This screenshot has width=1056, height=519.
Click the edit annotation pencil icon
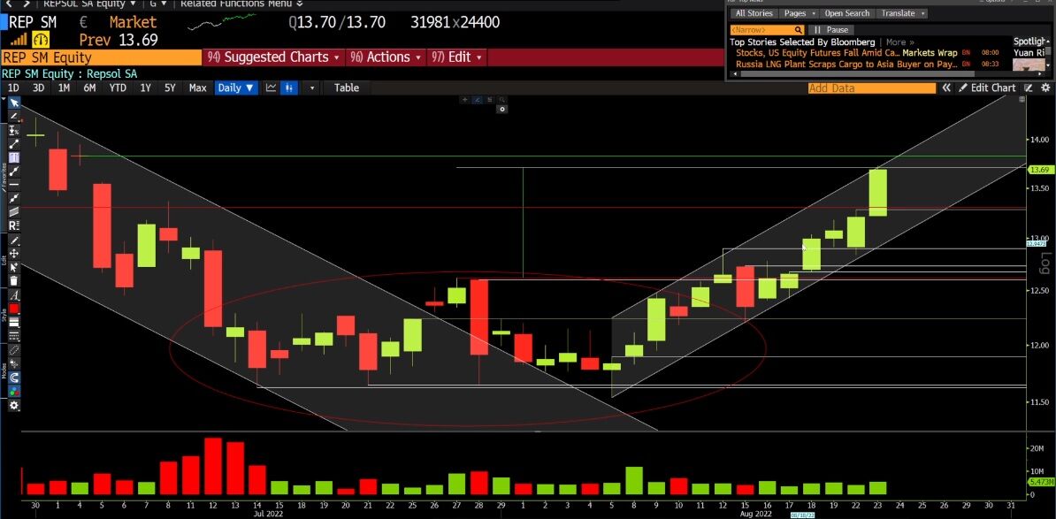coord(14,240)
